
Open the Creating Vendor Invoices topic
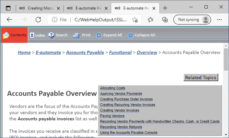click(120, 110)
